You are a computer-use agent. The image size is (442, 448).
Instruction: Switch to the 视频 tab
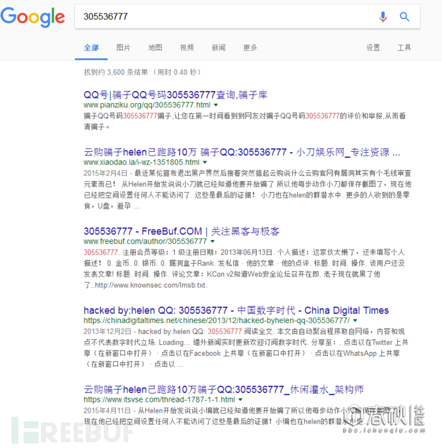(187, 48)
